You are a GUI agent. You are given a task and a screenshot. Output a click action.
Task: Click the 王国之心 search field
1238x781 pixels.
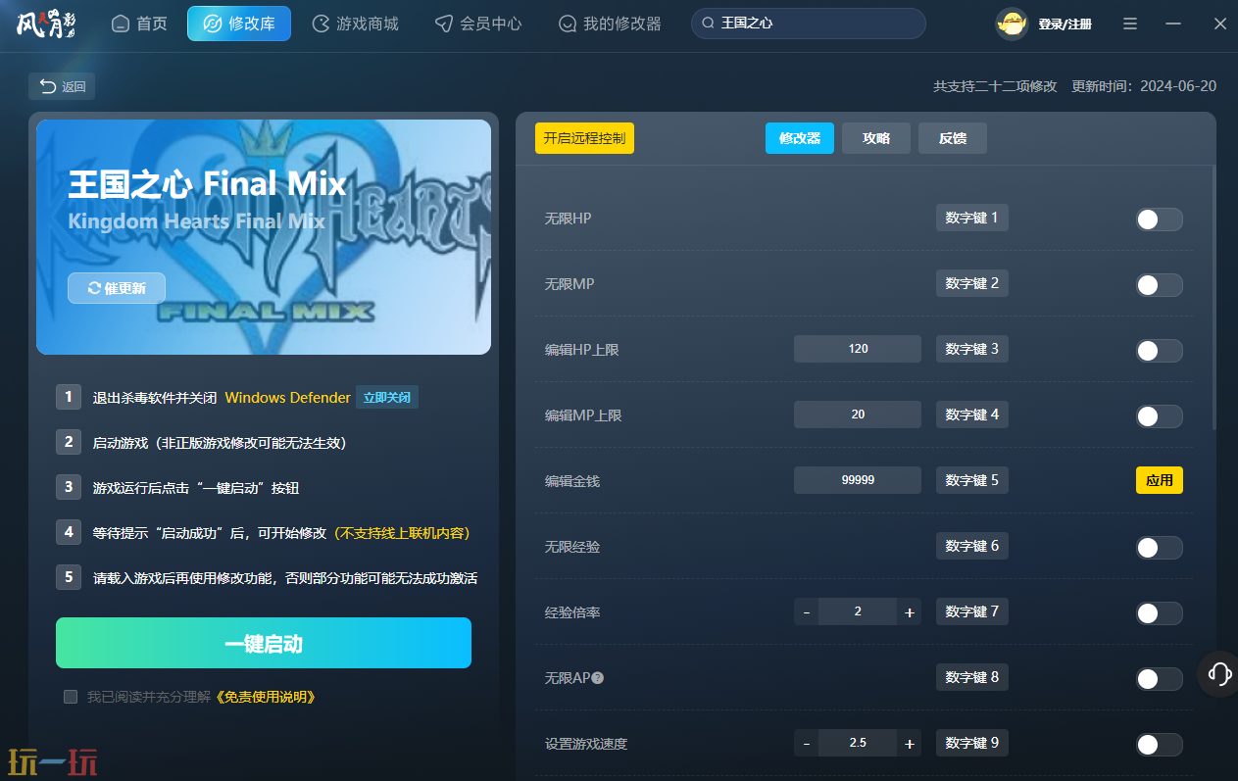809,24
